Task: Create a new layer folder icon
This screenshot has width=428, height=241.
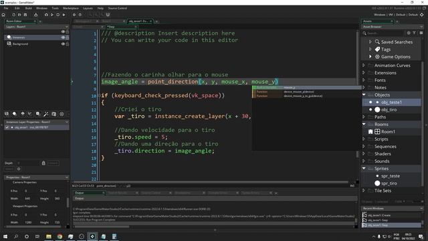Action: click(x=53, y=114)
